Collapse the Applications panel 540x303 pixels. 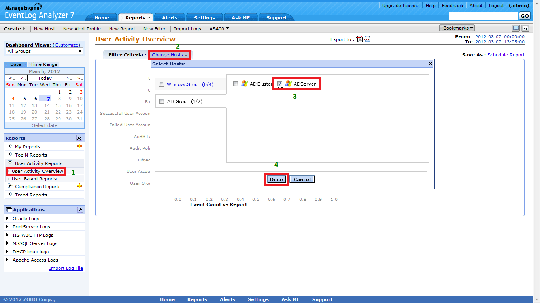[80, 210]
